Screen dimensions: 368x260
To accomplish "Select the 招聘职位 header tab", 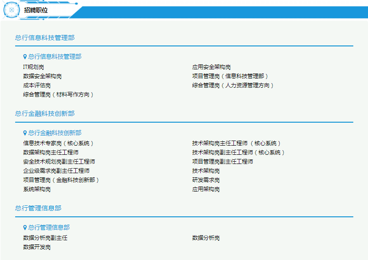I will tap(36, 10).
